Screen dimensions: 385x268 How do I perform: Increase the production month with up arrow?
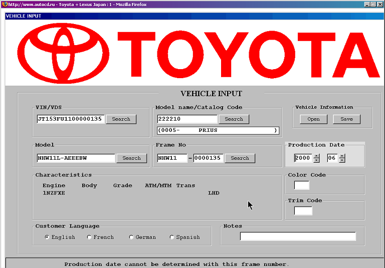tap(342, 156)
